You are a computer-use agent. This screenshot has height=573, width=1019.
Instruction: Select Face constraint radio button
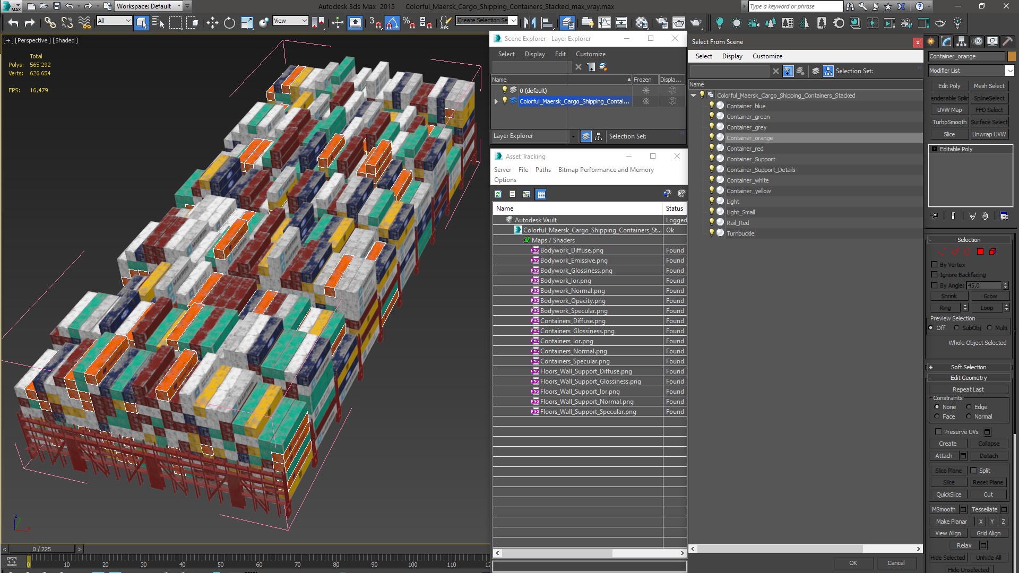click(x=937, y=416)
